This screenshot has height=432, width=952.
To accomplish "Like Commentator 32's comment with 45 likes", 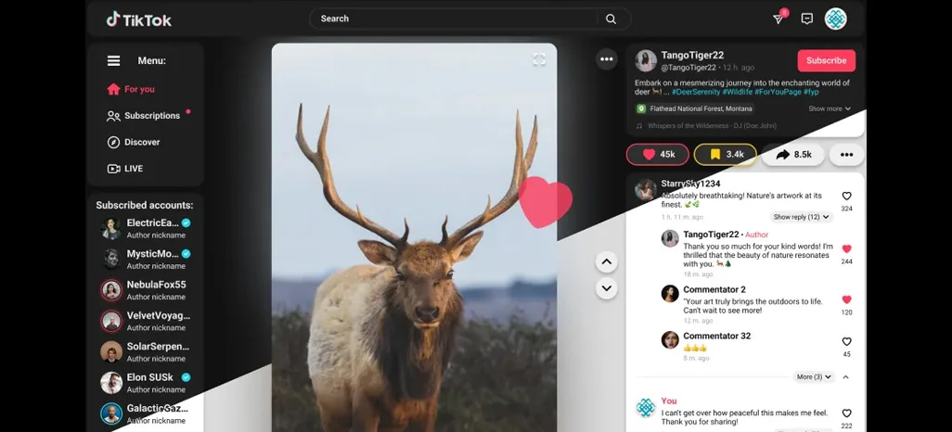I will pyautogui.click(x=846, y=341).
